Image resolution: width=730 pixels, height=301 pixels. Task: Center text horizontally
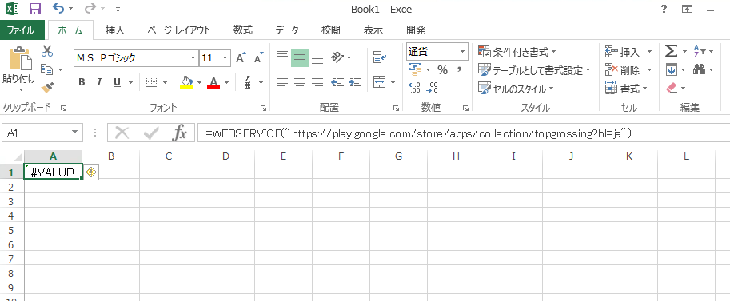coord(300,82)
